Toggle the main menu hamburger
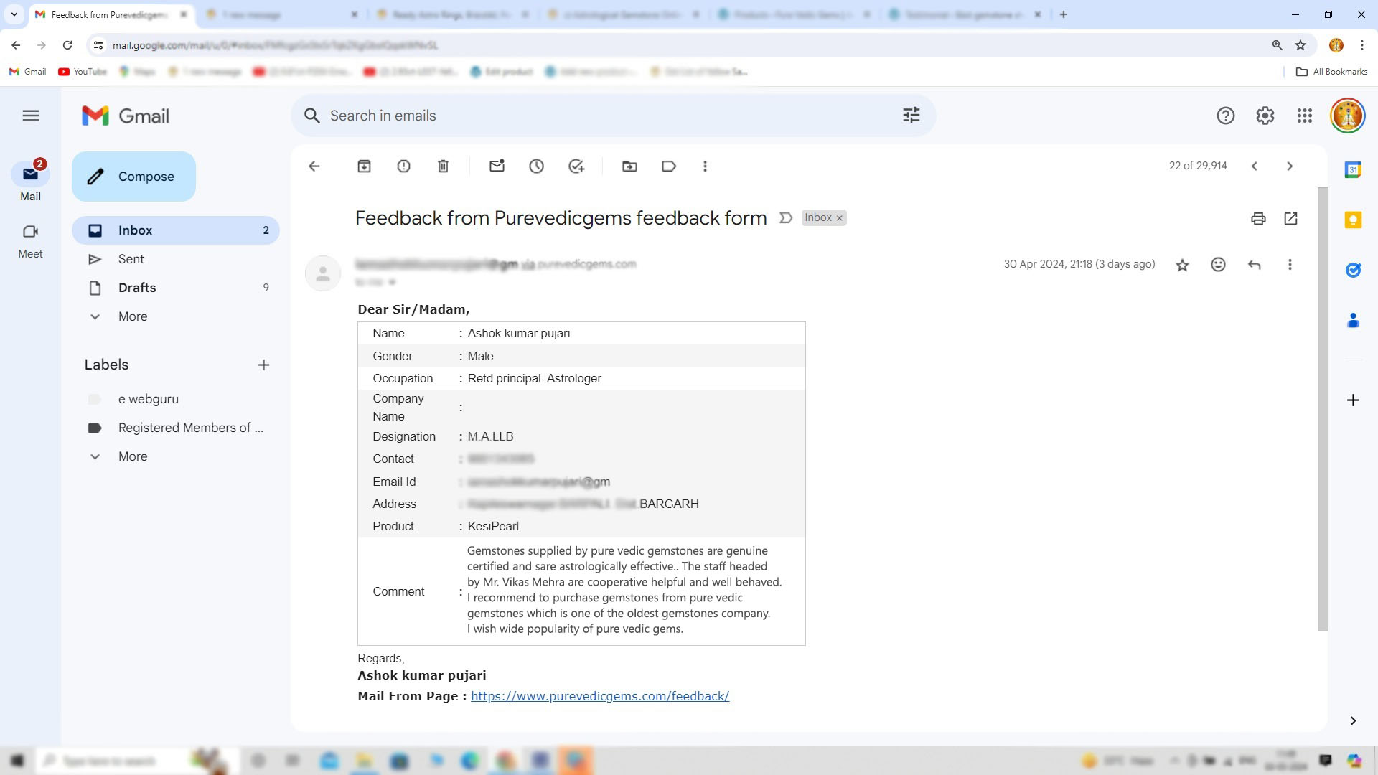The image size is (1378, 775). pos(31,116)
